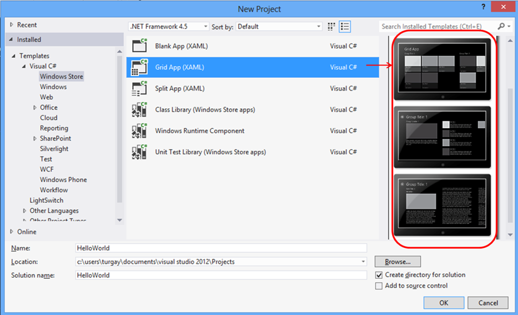The image size is (518, 315).
Task: Uncheck Create directory for solution
Action: click(x=379, y=275)
